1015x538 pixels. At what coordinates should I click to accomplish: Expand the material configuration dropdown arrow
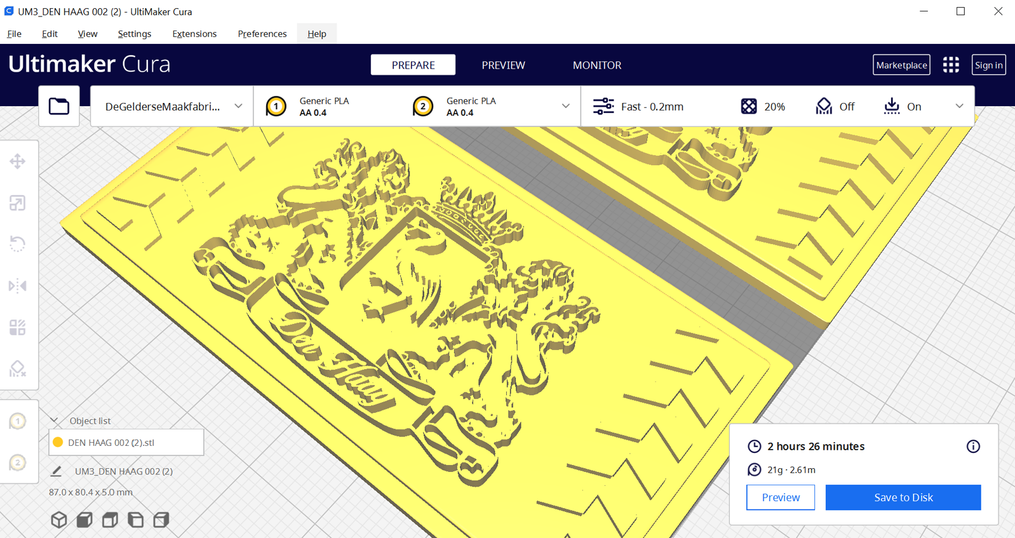tap(565, 106)
